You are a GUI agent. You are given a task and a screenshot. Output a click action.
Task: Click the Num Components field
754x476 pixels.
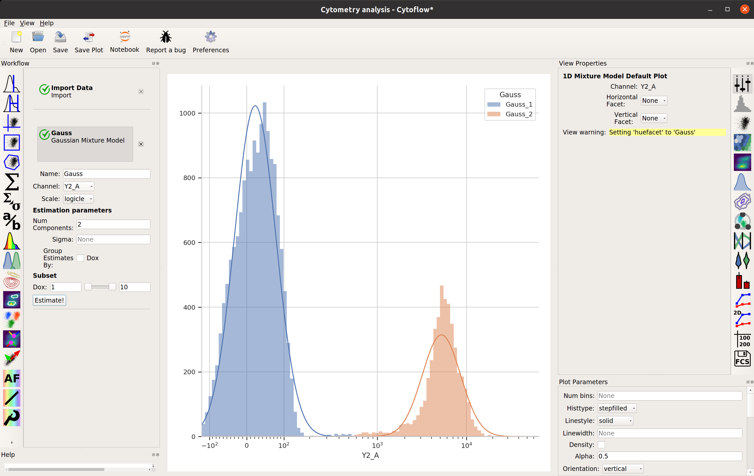113,224
